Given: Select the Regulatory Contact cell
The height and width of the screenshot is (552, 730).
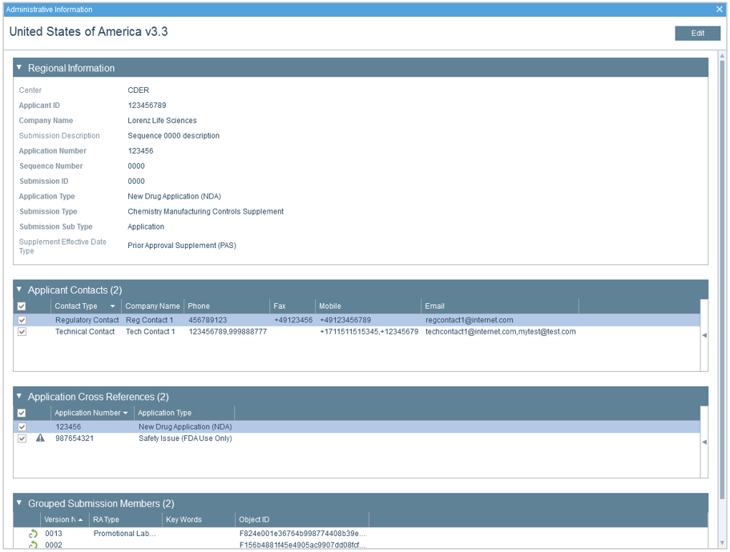Looking at the screenshot, I should pyautogui.click(x=87, y=320).
